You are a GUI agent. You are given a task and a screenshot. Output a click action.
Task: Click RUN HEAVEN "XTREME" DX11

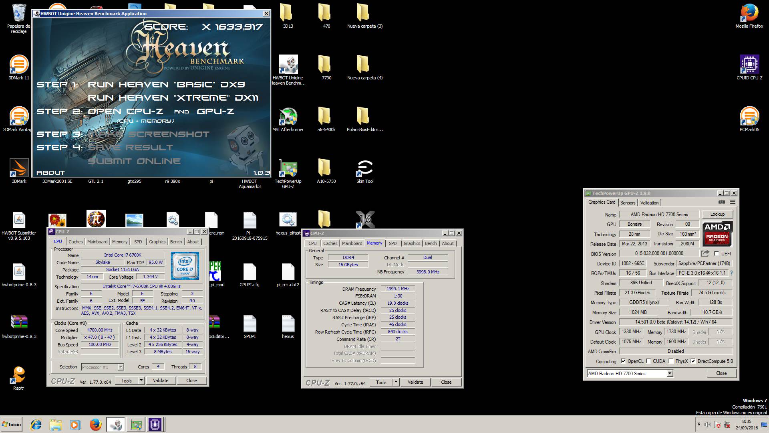(173, 98)
